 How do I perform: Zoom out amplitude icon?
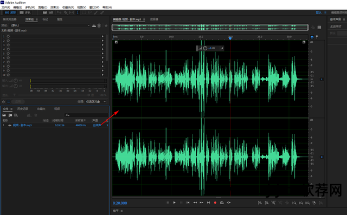[x=267, y=203]
